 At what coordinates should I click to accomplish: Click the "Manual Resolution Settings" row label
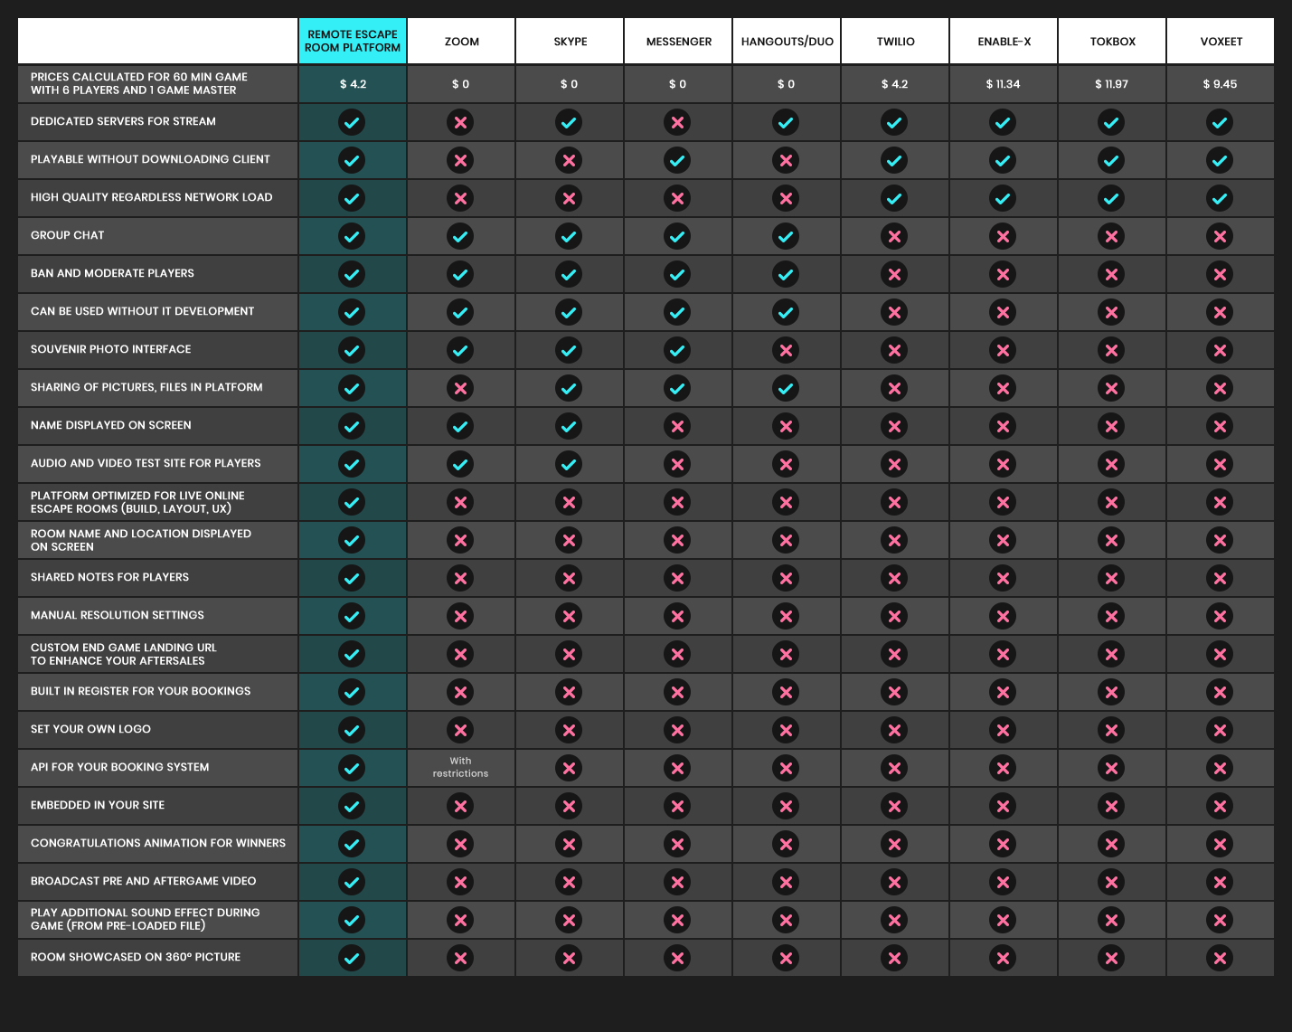[118, 615]
